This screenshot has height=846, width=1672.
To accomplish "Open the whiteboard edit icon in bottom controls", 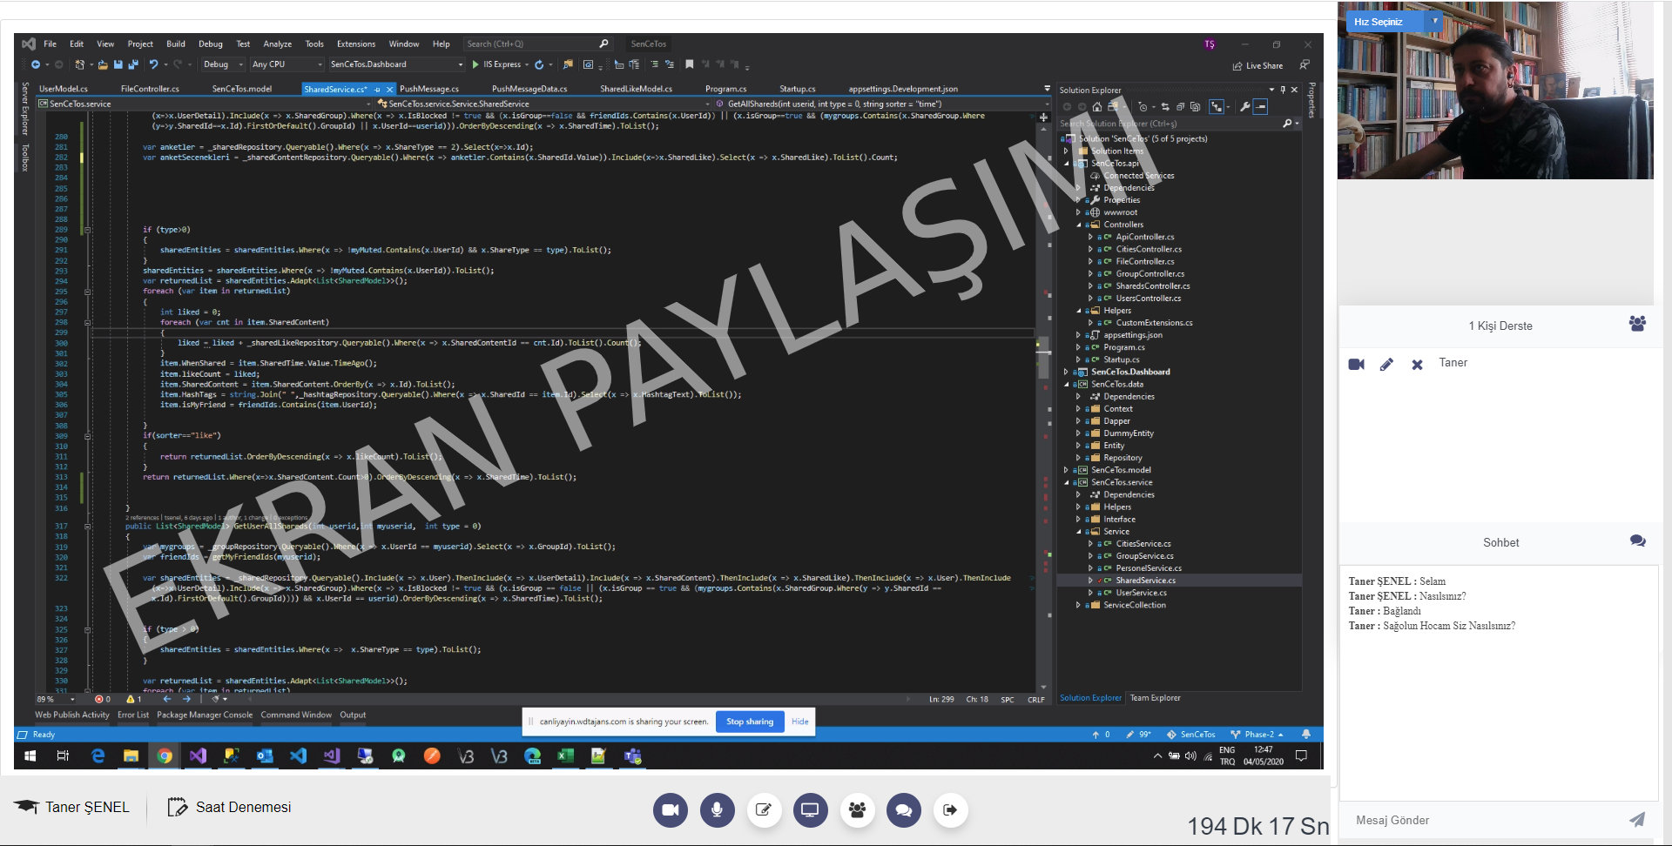I will click(x=764, y=810).
